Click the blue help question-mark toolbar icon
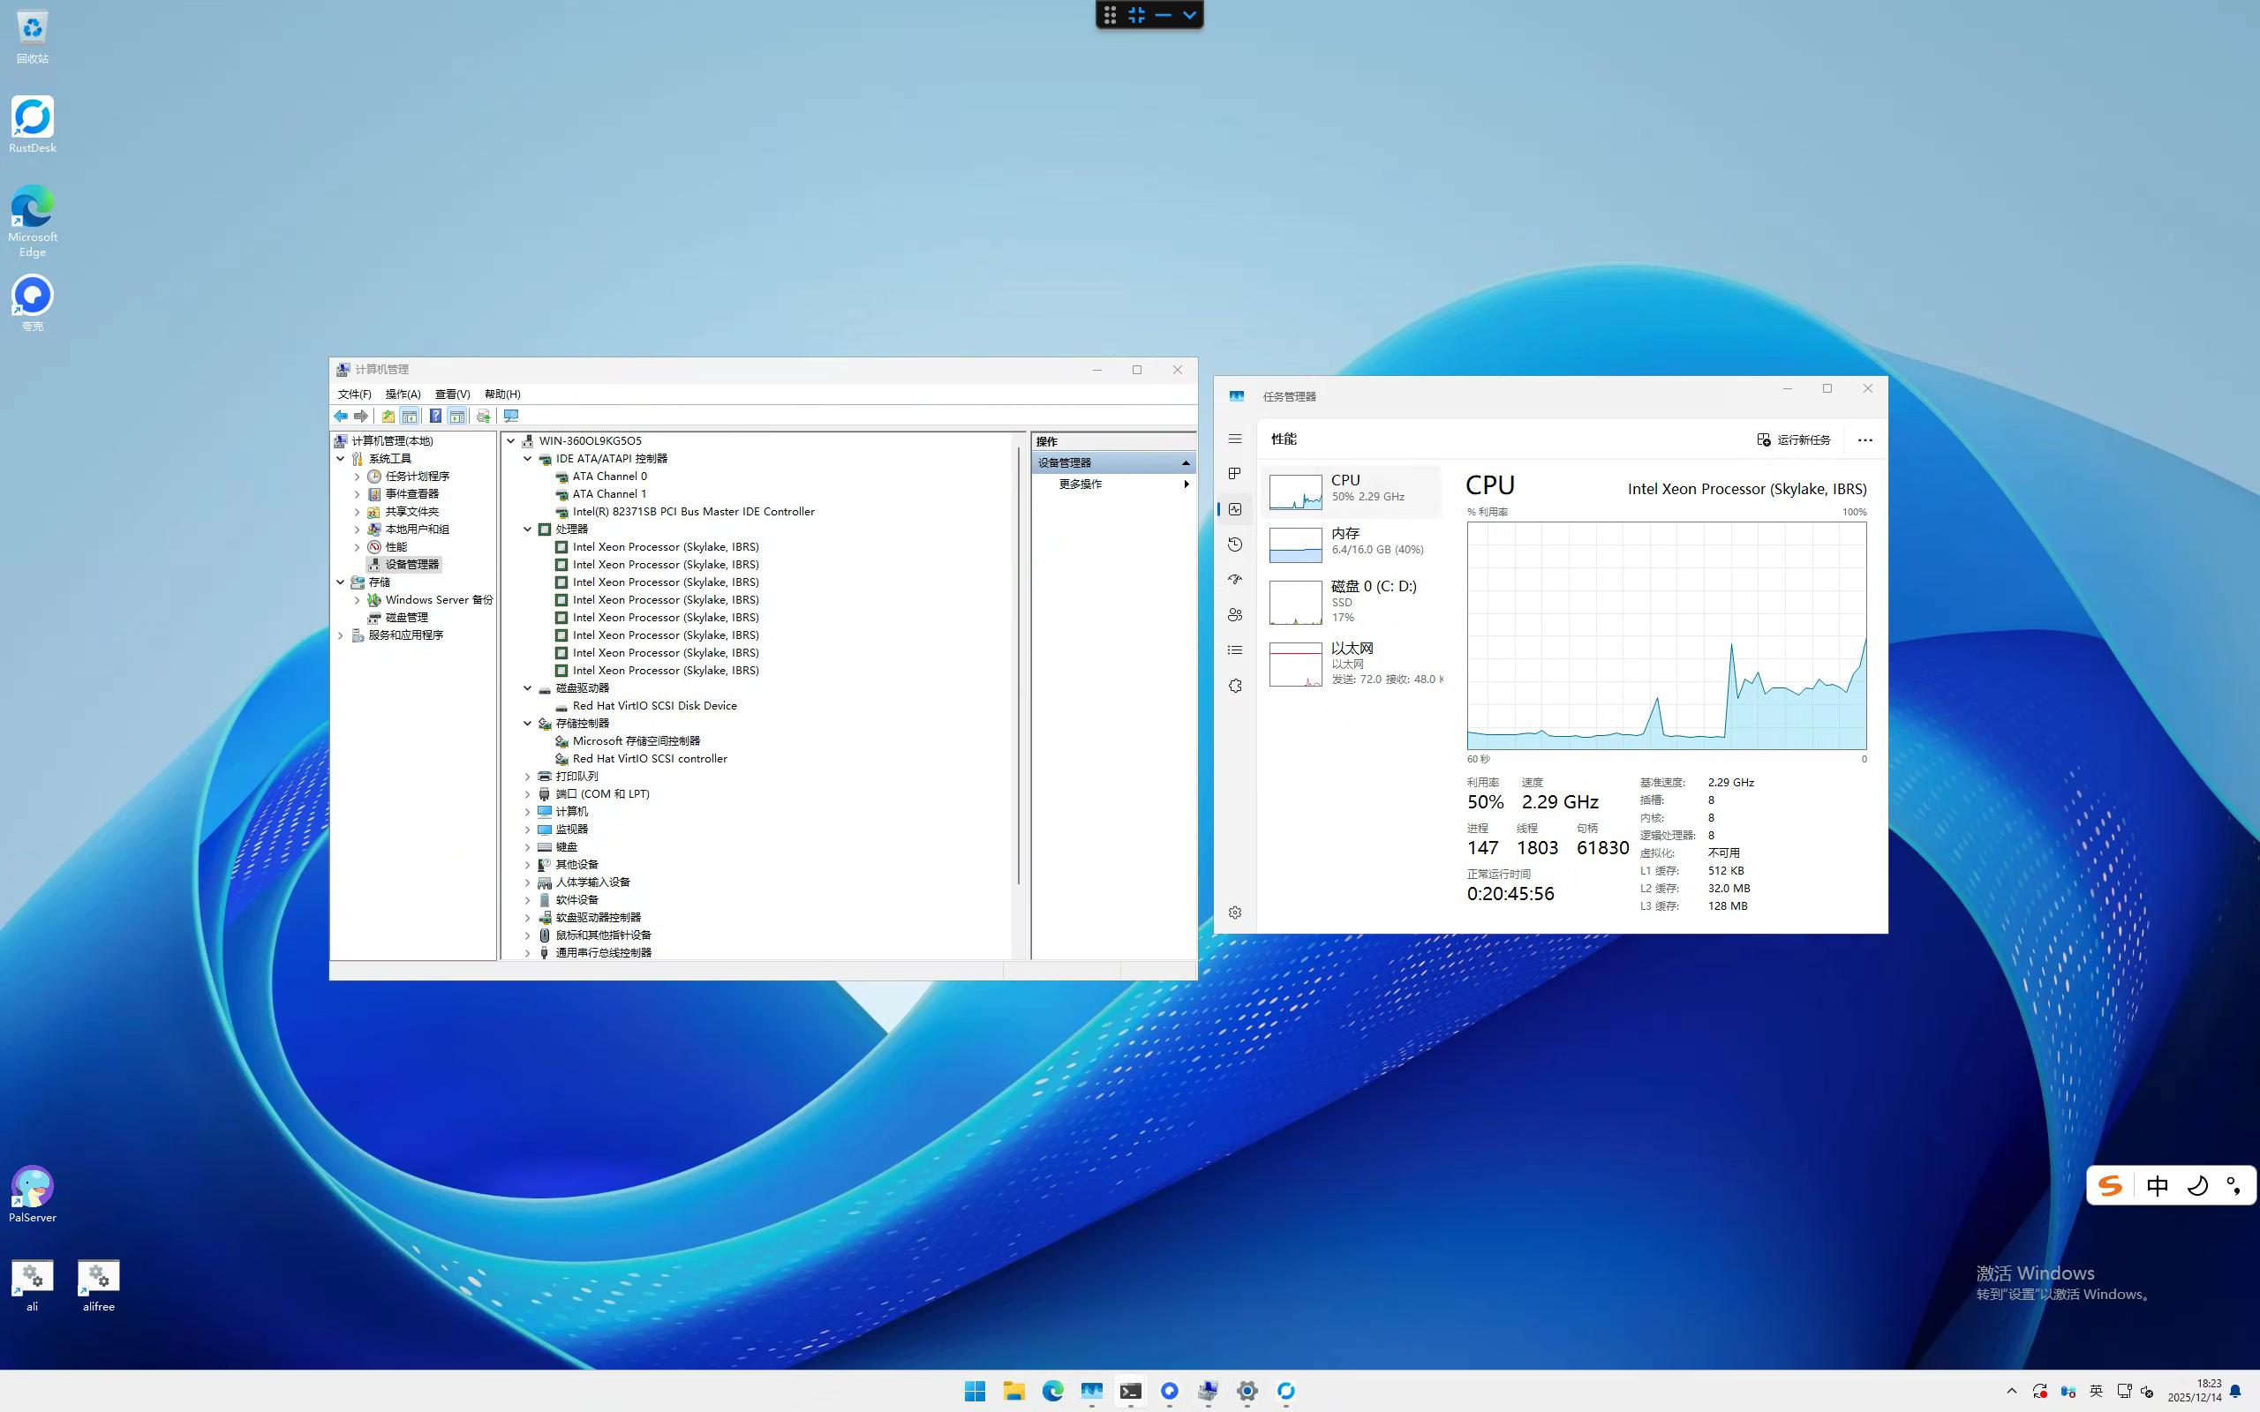This screenshot has height=1412, width=2260. (435, 416)
